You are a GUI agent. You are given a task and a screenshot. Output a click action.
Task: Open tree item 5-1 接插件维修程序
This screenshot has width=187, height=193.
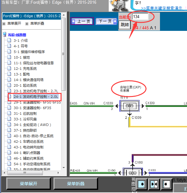[29, 52]
